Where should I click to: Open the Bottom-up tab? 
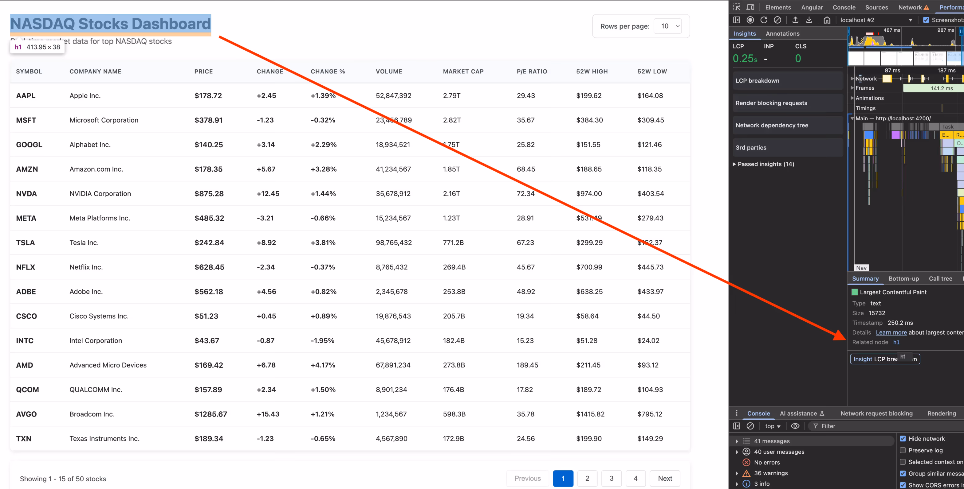pyautogui.click(x=903, y=278)
